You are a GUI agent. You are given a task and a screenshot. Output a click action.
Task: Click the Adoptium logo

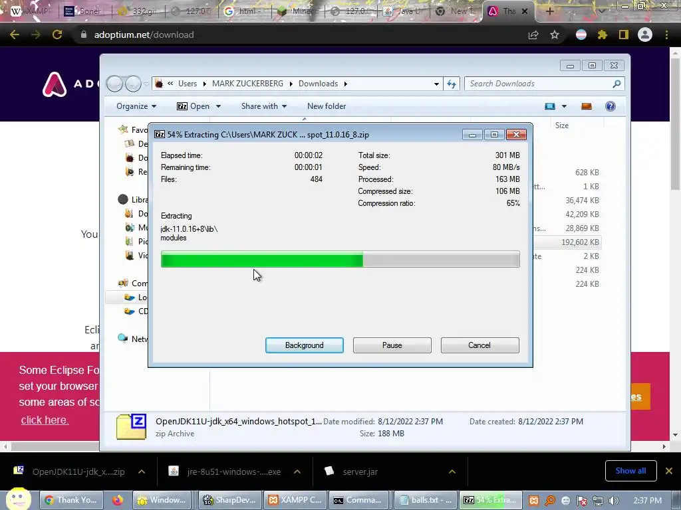click(55, 84)
